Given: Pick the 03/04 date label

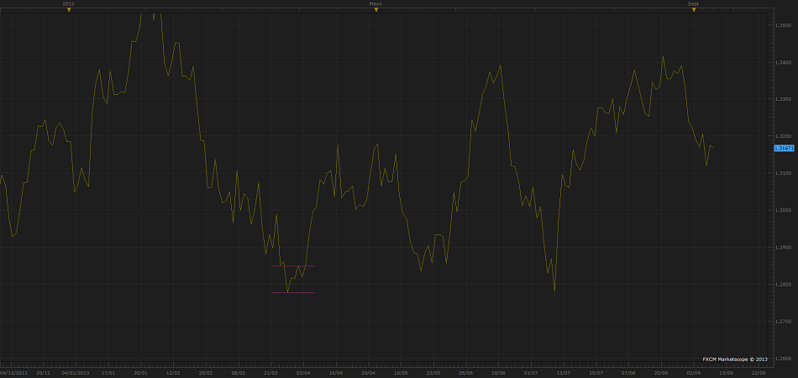Looking at the screenshot, I should (x=303, y=371).
